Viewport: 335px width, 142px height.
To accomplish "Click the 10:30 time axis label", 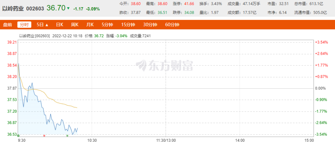I will 92,140.
